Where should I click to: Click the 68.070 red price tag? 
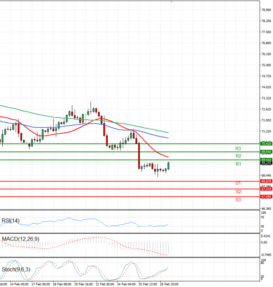tap(266, 181)
